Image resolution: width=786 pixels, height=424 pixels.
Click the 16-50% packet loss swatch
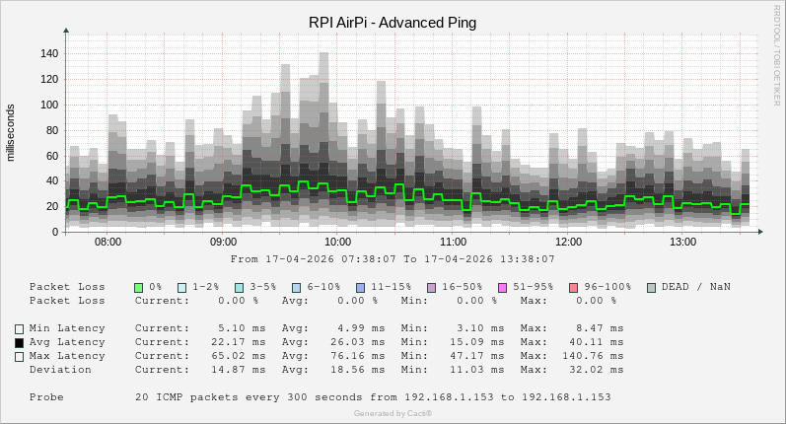[432, 287]
